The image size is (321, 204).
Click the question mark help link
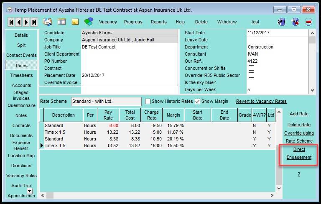click(x=299, y=174)
